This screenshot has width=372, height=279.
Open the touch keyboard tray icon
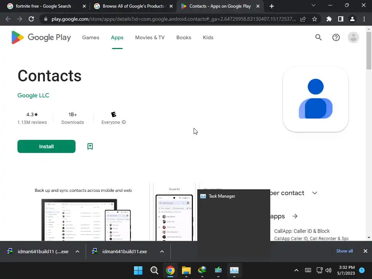point(308,270)
